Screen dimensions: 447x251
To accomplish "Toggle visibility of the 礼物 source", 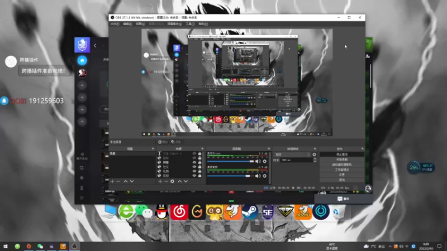I will pyautogui.click(x=194, y=171).
